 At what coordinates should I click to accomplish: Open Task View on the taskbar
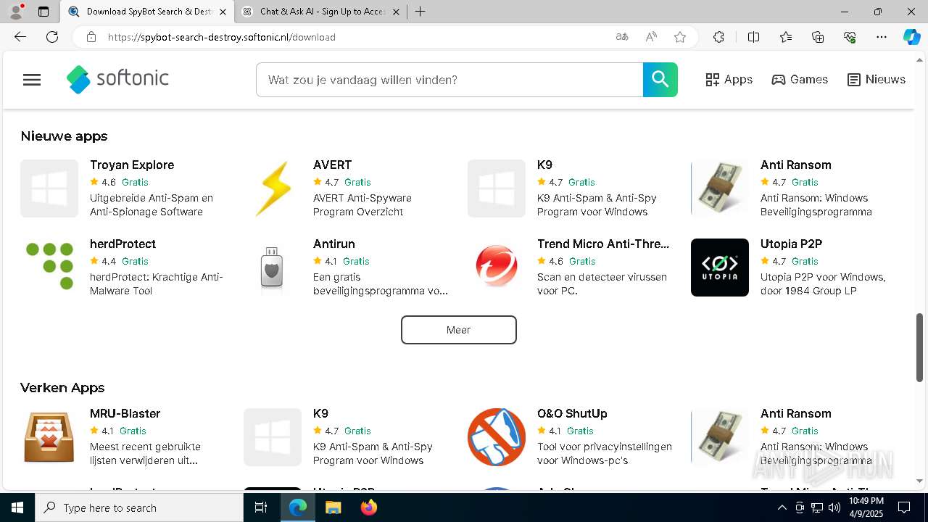(261, 507)
